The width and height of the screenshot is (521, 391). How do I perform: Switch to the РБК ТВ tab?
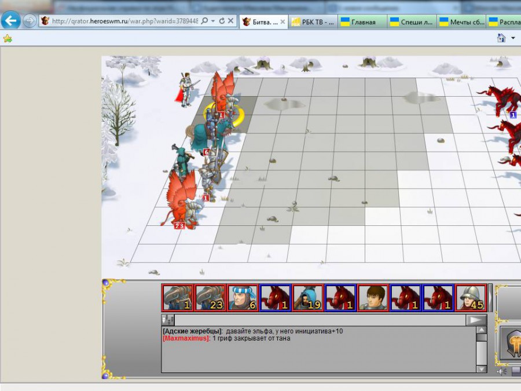point(313,22)
